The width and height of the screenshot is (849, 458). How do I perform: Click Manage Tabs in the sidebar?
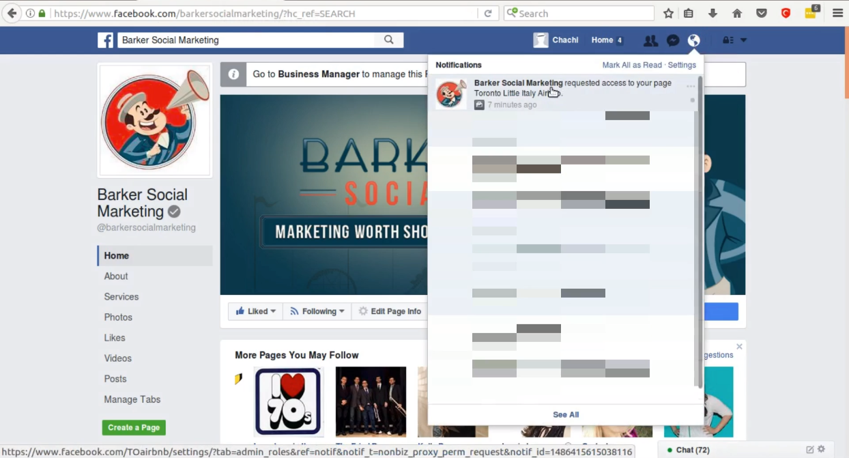(x=132, y=399)
